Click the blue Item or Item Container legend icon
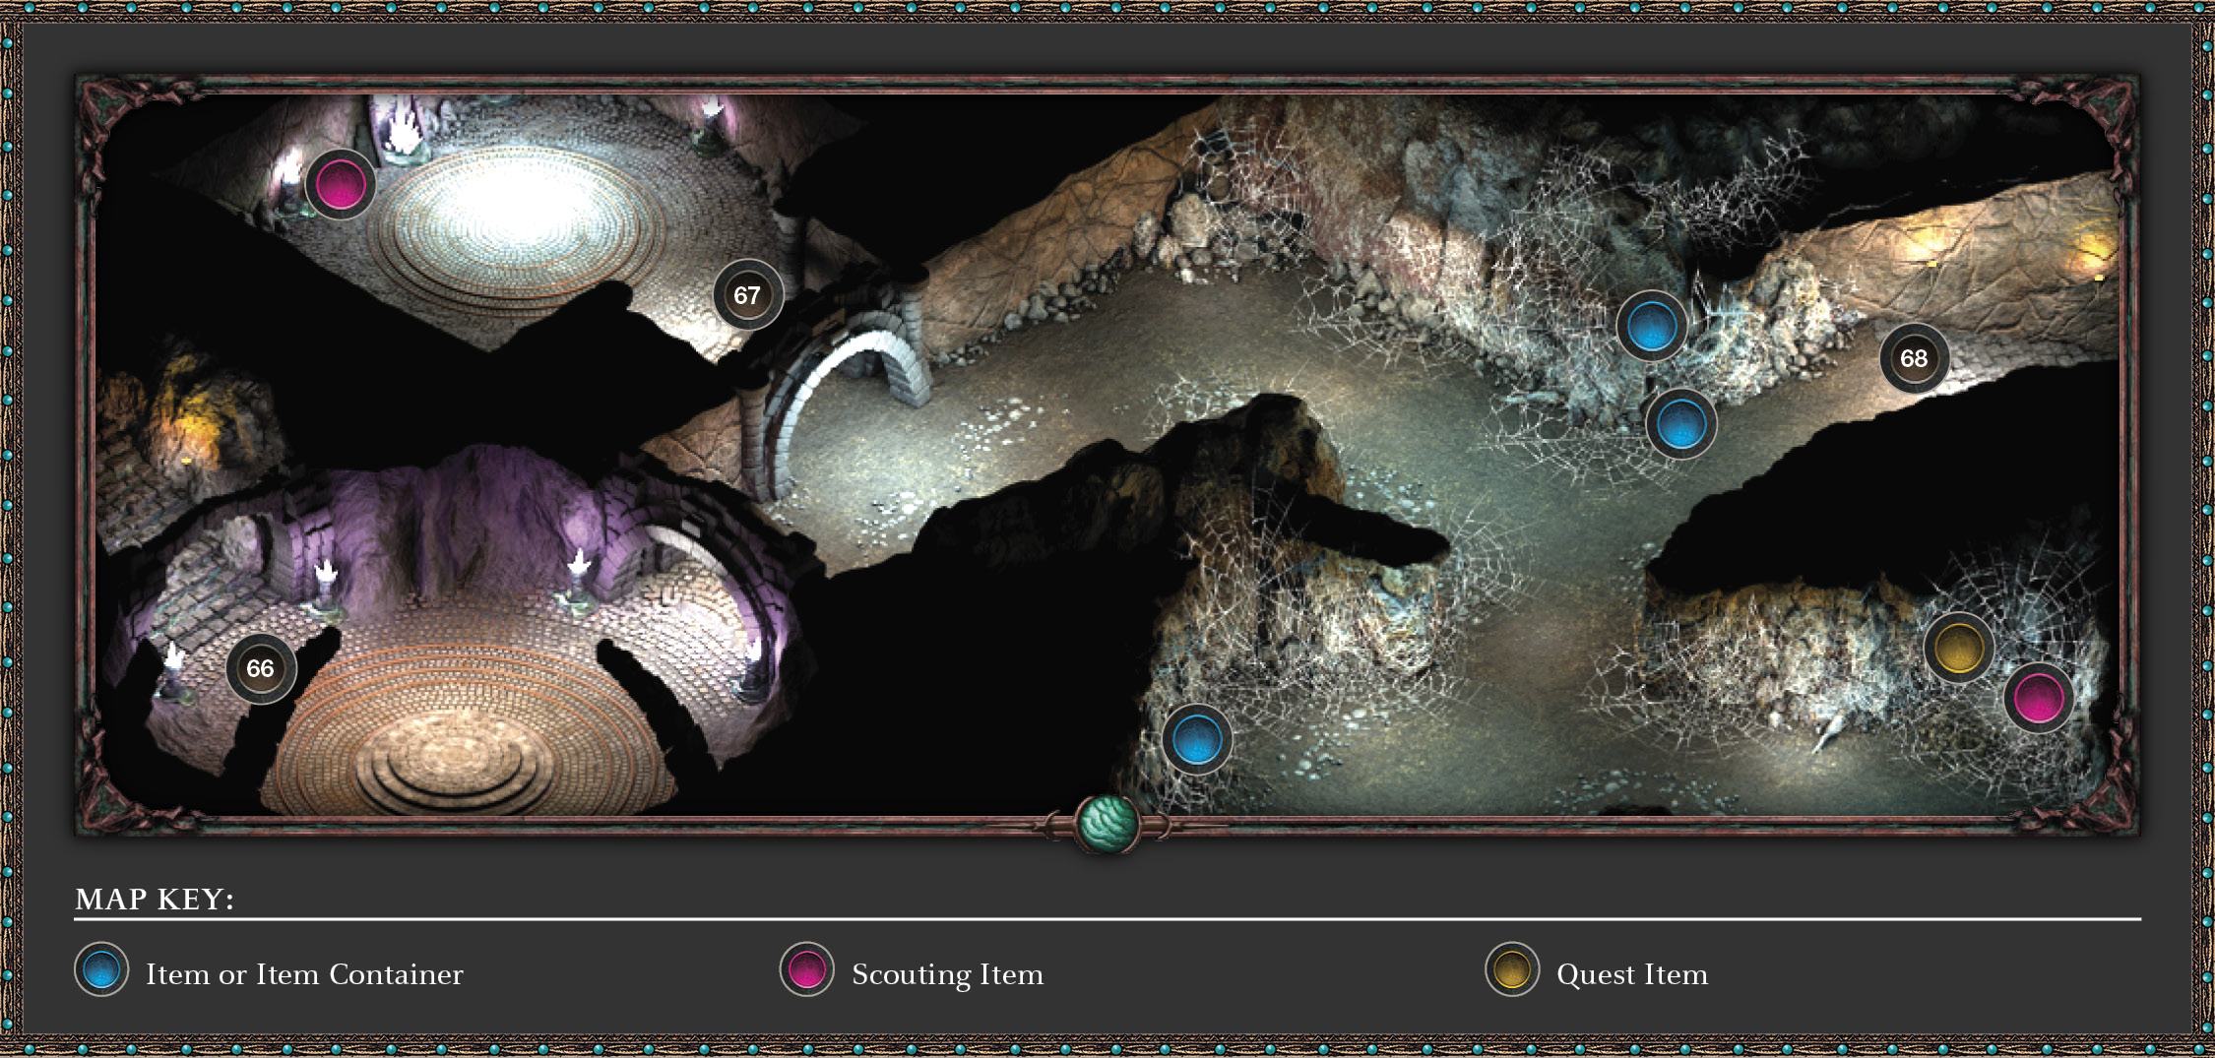 (x=101, y=970)
